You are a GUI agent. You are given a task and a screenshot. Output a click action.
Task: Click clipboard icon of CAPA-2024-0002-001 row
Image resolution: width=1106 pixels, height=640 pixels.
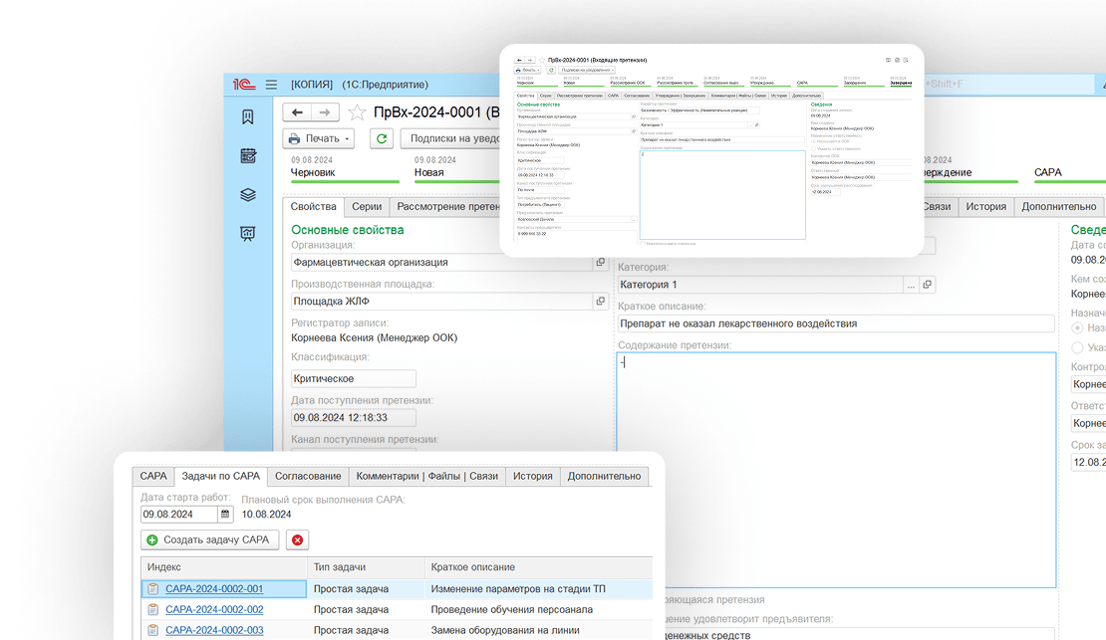click(x=153, y=589)
